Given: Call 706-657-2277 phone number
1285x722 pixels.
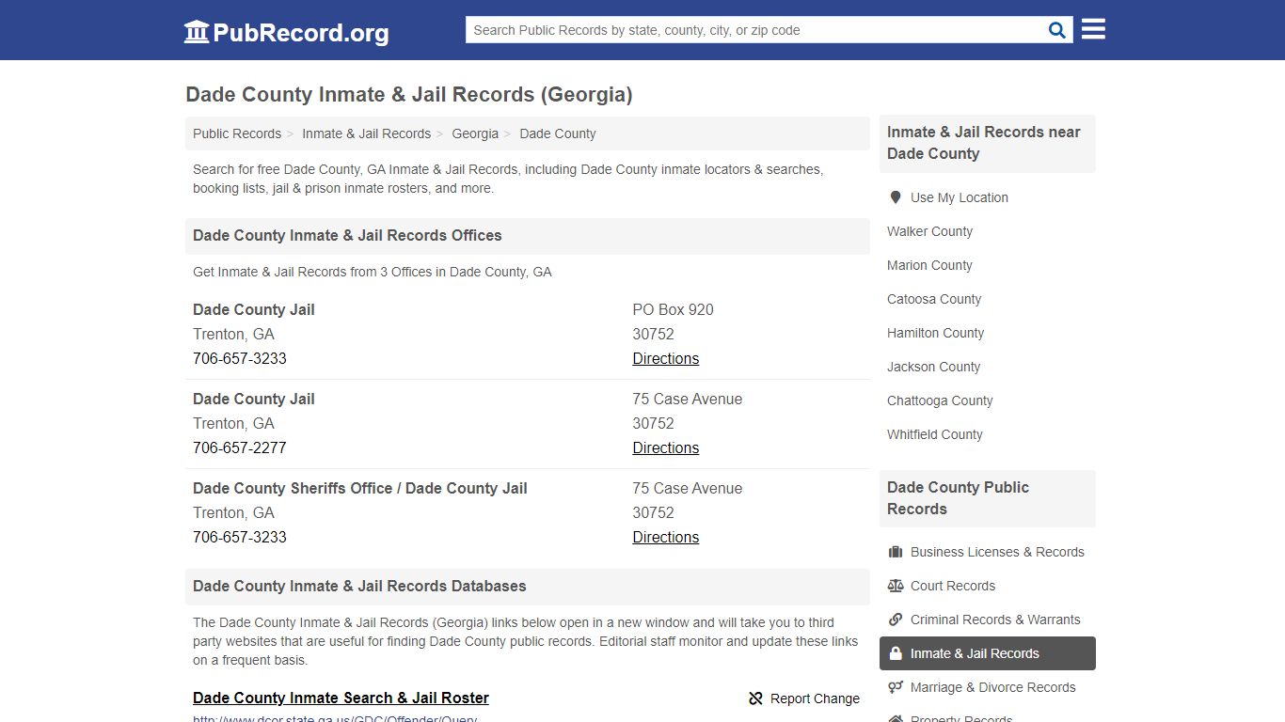Looking at the screenshot, I should tap(240, 447).
